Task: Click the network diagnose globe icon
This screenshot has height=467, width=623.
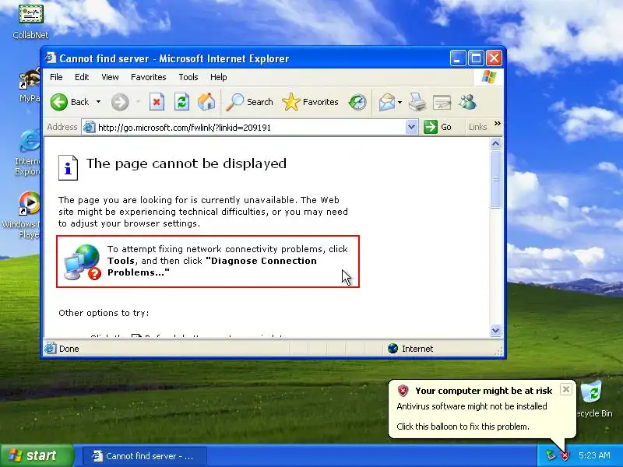Action: [83, 262]
